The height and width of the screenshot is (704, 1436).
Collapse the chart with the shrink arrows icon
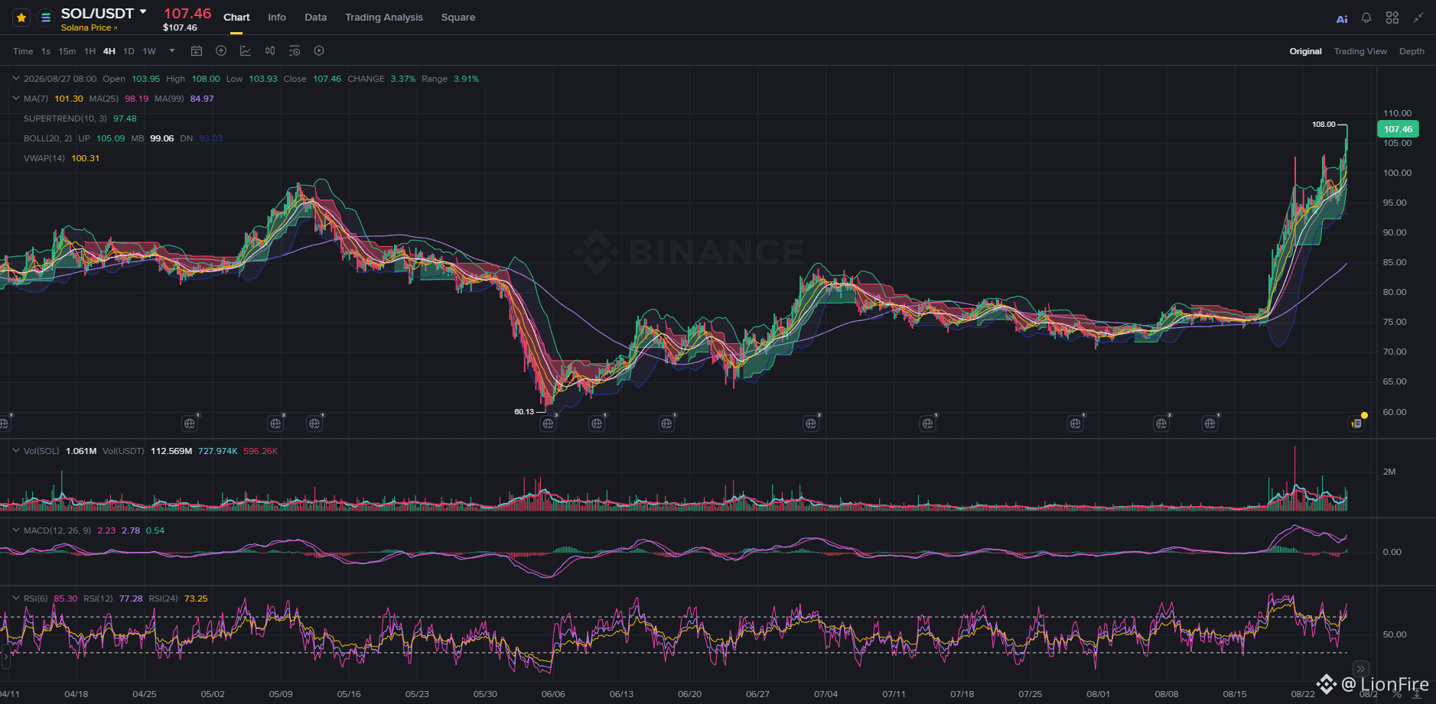click(1418, 18)
